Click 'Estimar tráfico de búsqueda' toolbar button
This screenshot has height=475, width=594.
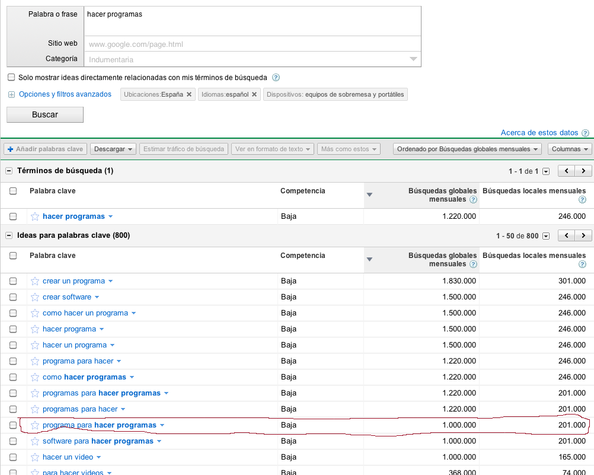(x=184, y=149)
